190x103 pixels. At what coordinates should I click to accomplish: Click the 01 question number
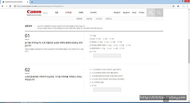(27, 36)
